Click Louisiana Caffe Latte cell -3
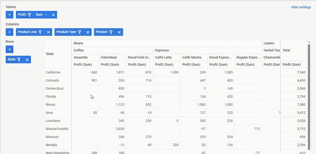Image resolution: width=316 pixels, height=154 pixels. point(166,121)
